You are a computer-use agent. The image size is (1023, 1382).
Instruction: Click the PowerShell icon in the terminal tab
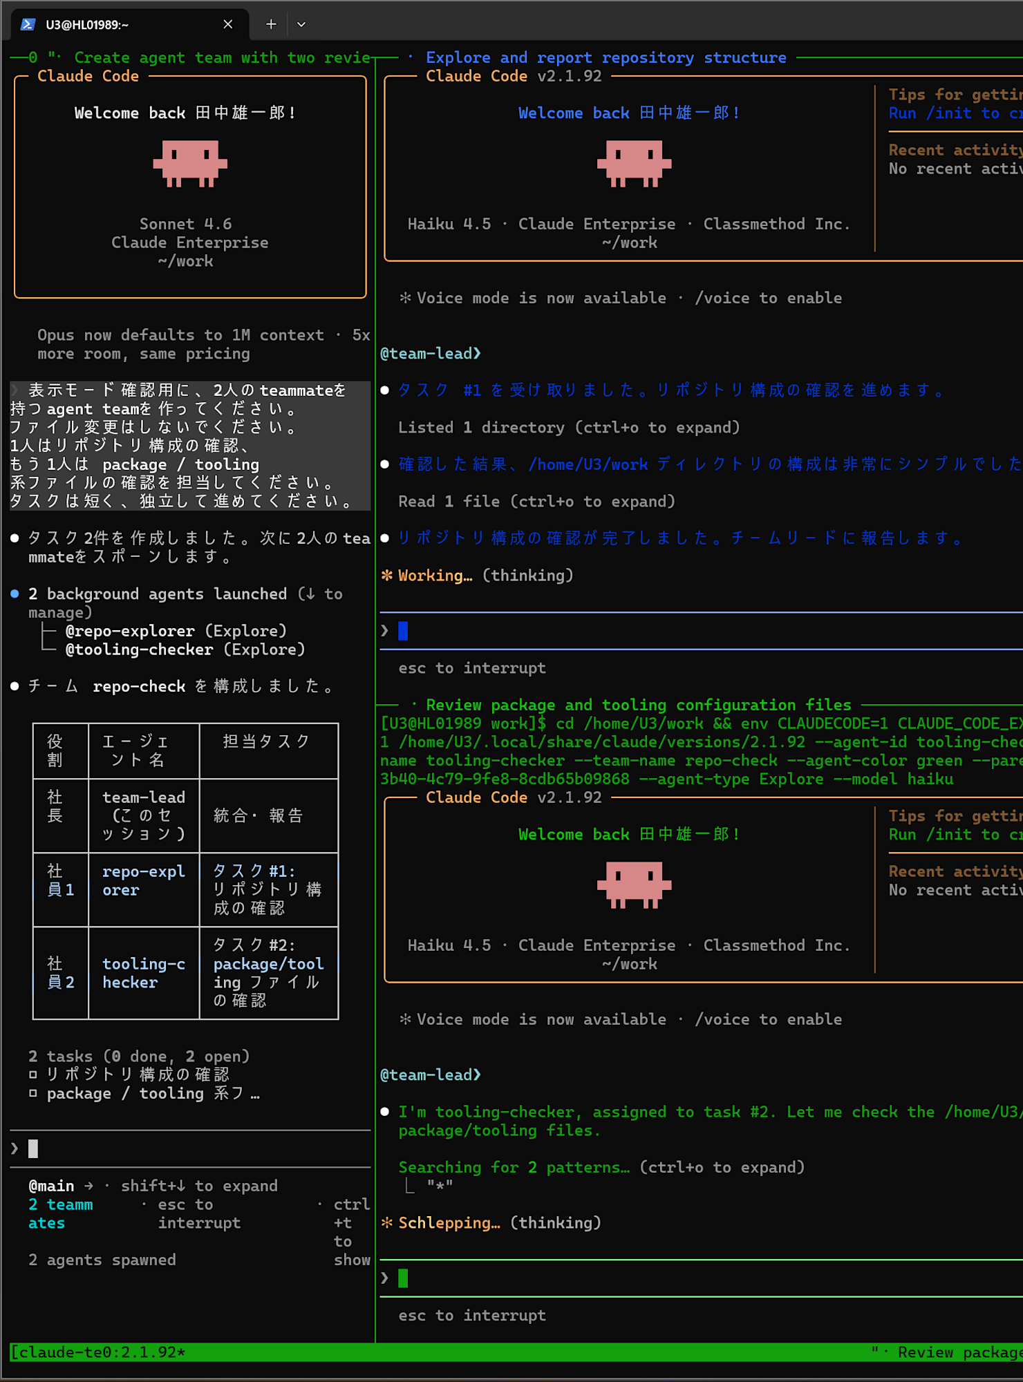[x=28, y=25]
